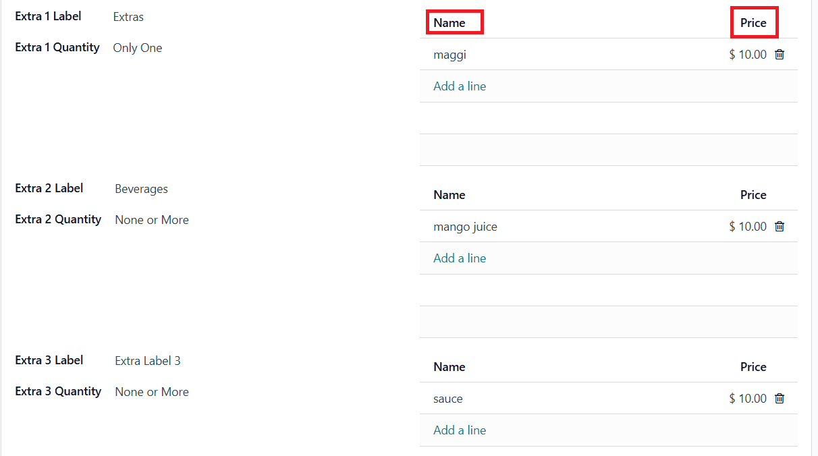Viewport: 818px width, 456px height.
Task: Edit the Extra 2 Label field 'Beverages'
Action: point(142,189)
